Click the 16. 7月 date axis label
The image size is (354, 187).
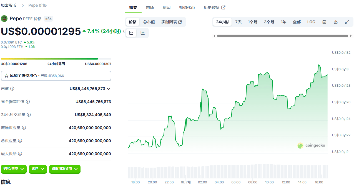[186, 182]
